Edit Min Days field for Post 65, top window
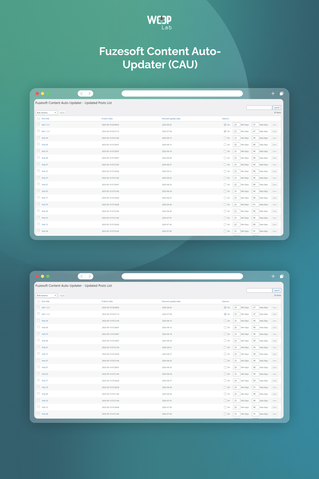This screenshot has height=479, width=319. tap(237, 145)
